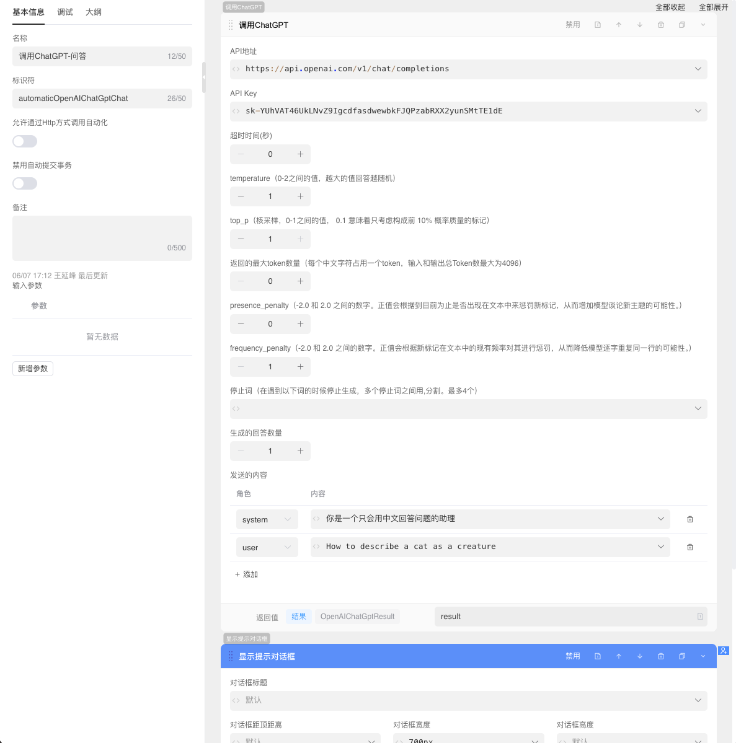Collapse the 调用ChatGPT panel with chevron
Viewport: 736px width, 743px height.
pyautogui.click(x=703, y=25)
